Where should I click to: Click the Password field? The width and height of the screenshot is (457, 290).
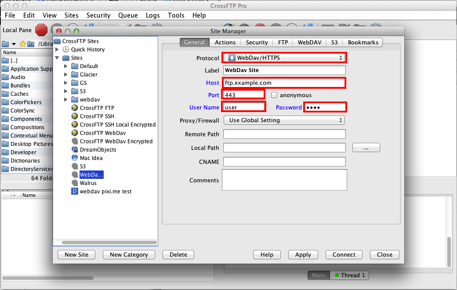pos(325,107)
